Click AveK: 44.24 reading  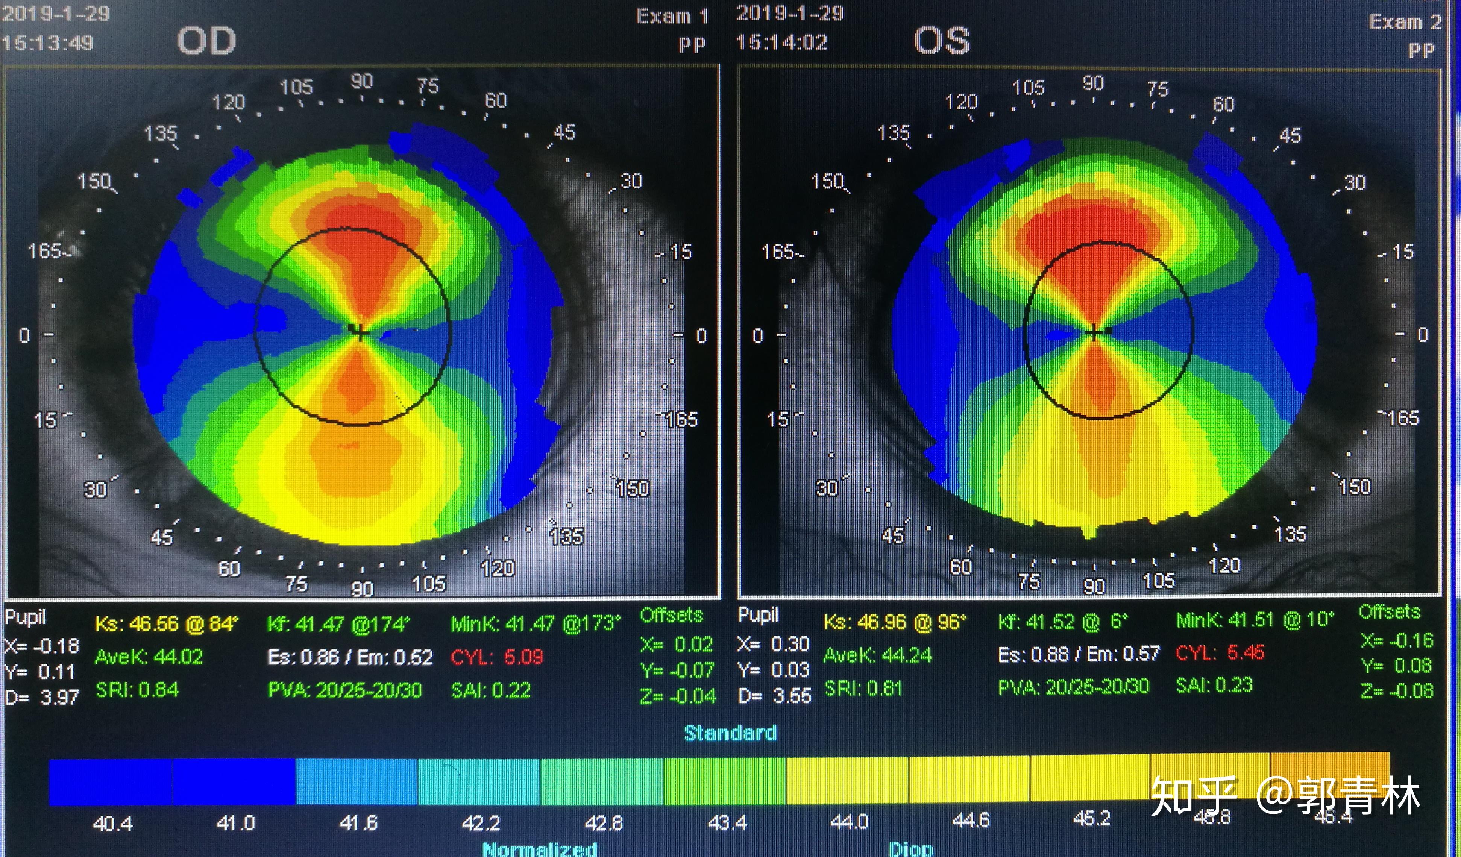click(x=878, y=655)
